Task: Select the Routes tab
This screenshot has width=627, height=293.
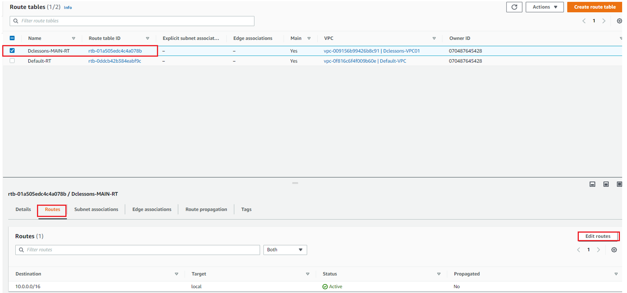Action: (52, 209)
